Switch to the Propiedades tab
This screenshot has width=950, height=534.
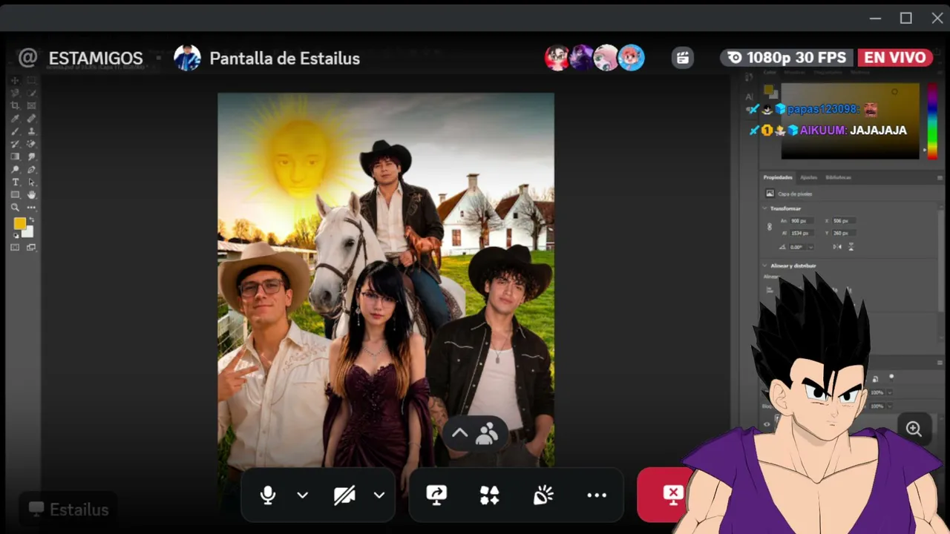pos(778,177)
